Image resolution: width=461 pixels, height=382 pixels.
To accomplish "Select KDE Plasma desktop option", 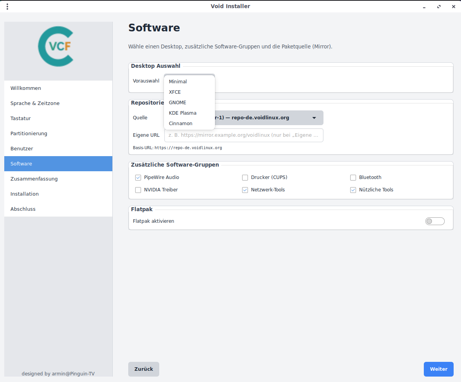I will 182,113.
